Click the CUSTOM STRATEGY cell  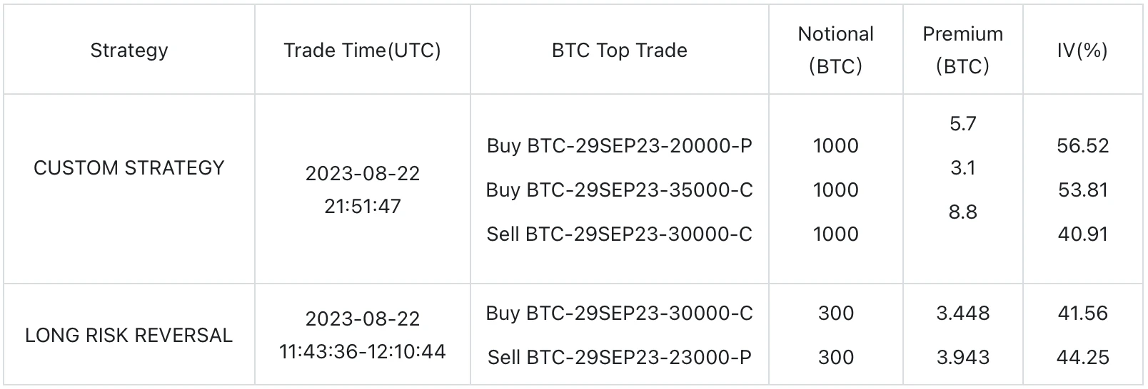coord(129,168)
